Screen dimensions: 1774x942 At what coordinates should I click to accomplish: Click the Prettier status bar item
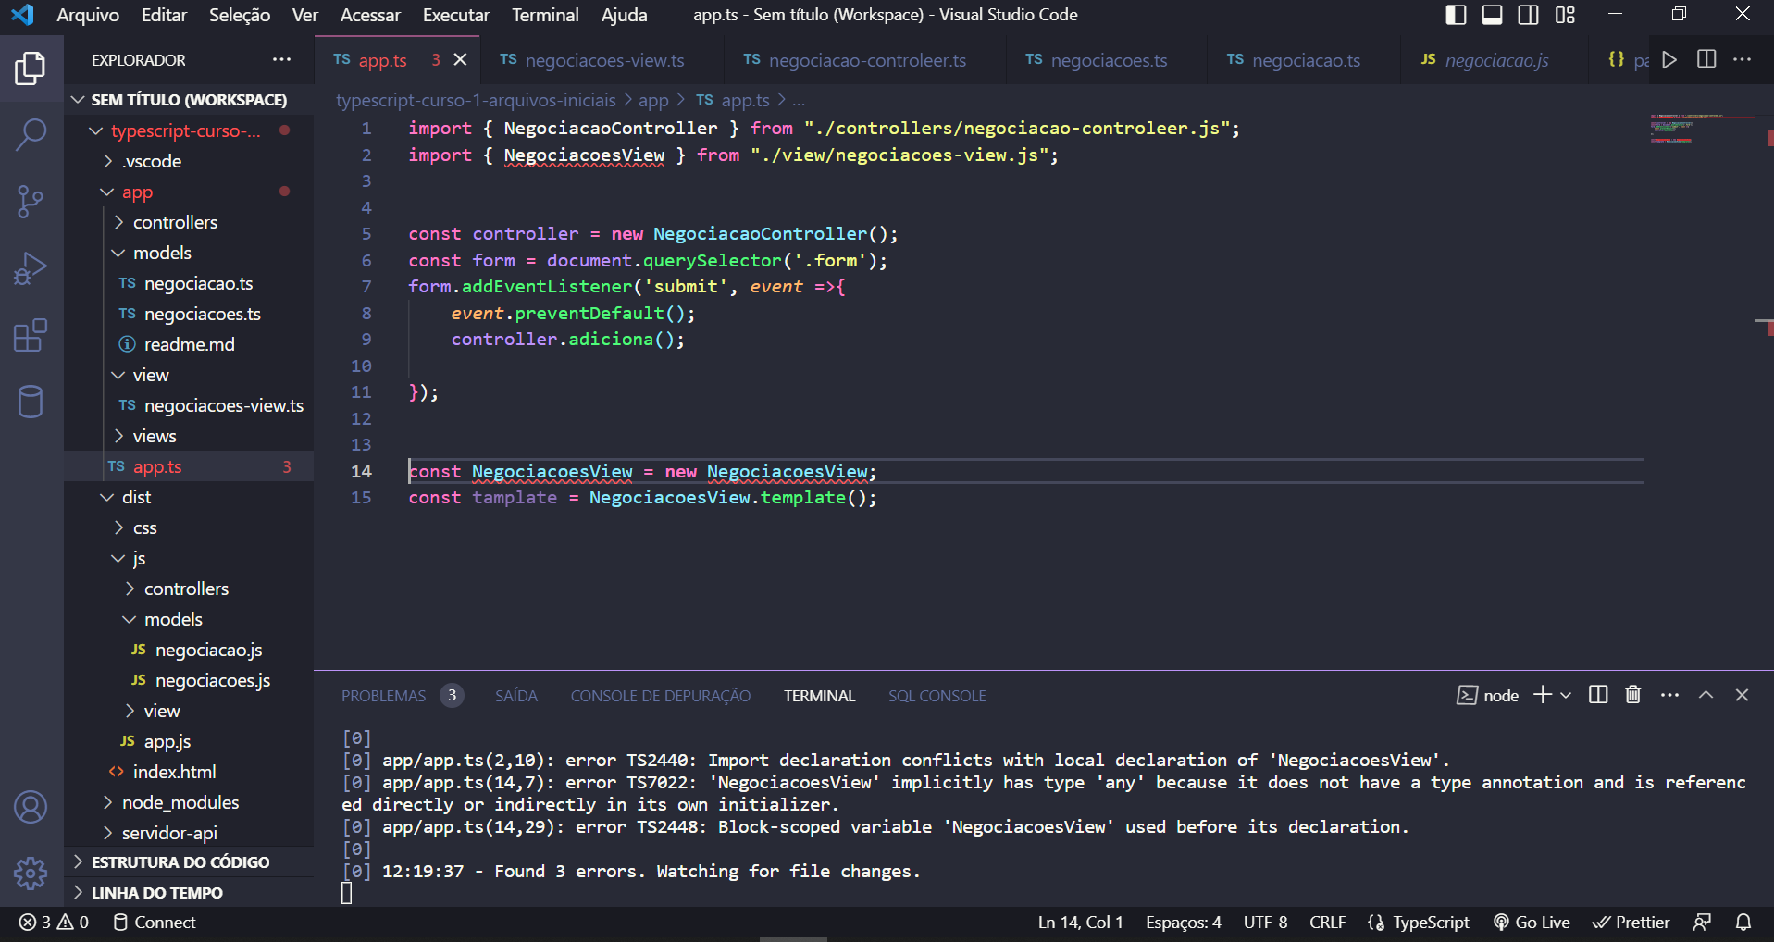[1631, 923]
